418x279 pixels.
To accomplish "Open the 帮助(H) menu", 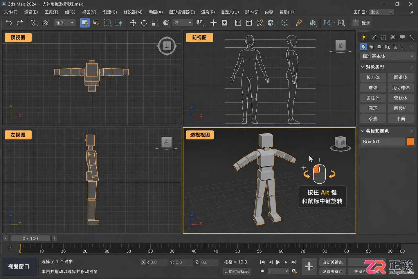I will click(287, 12).
